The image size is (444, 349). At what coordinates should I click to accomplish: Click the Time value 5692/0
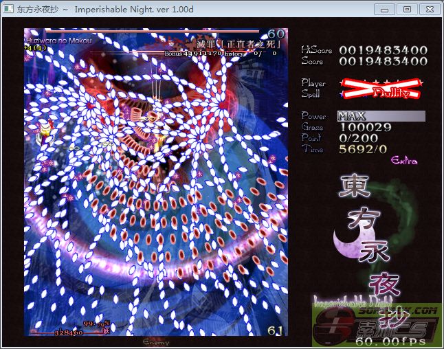click(363, 149)
